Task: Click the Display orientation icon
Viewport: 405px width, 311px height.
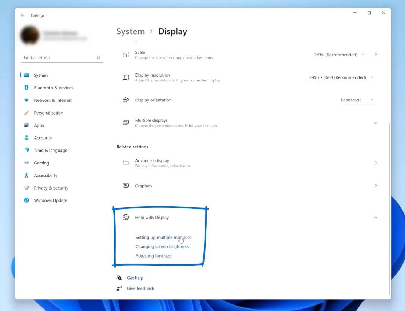Action: point(126,100)
